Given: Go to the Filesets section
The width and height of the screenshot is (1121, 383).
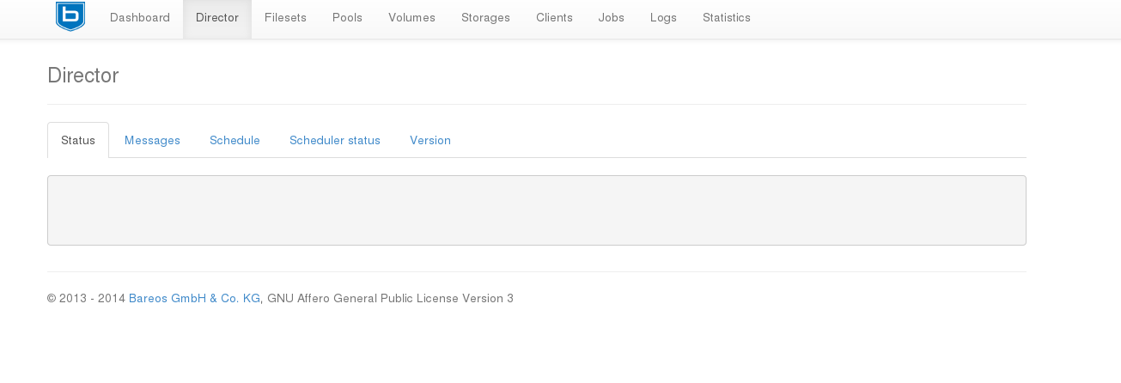Looking at the screenshot, I should click(x=285, y=18).
